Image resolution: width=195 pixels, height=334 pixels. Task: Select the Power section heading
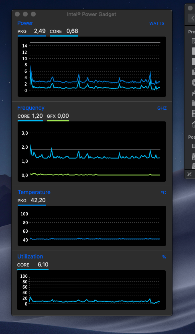click(x=25, y=23)
